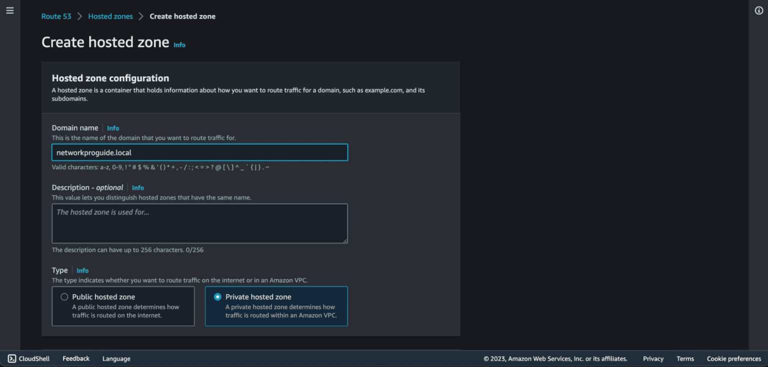The width and height of the screenshot is (768, 367).
Task: Go to Hosted zones breadcrumb
Action: (x=110, y=16)
